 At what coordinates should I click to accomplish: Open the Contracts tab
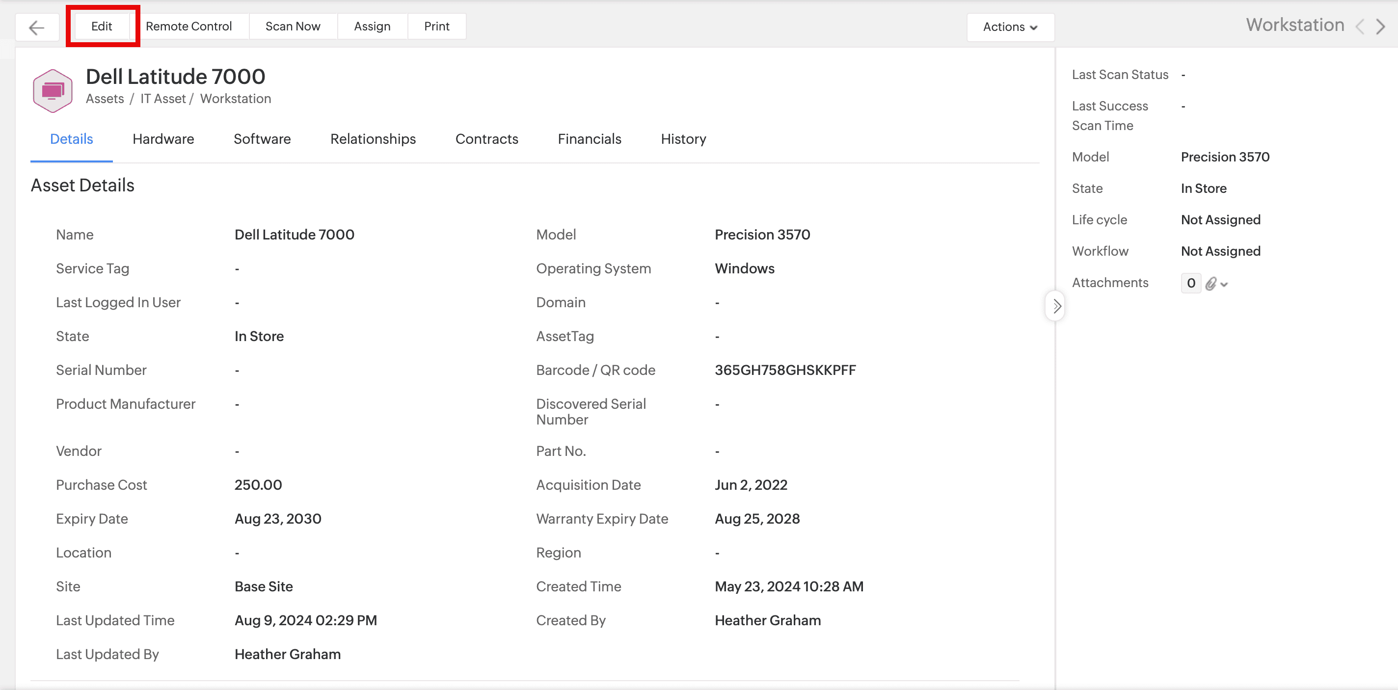[x=487, y=139]
